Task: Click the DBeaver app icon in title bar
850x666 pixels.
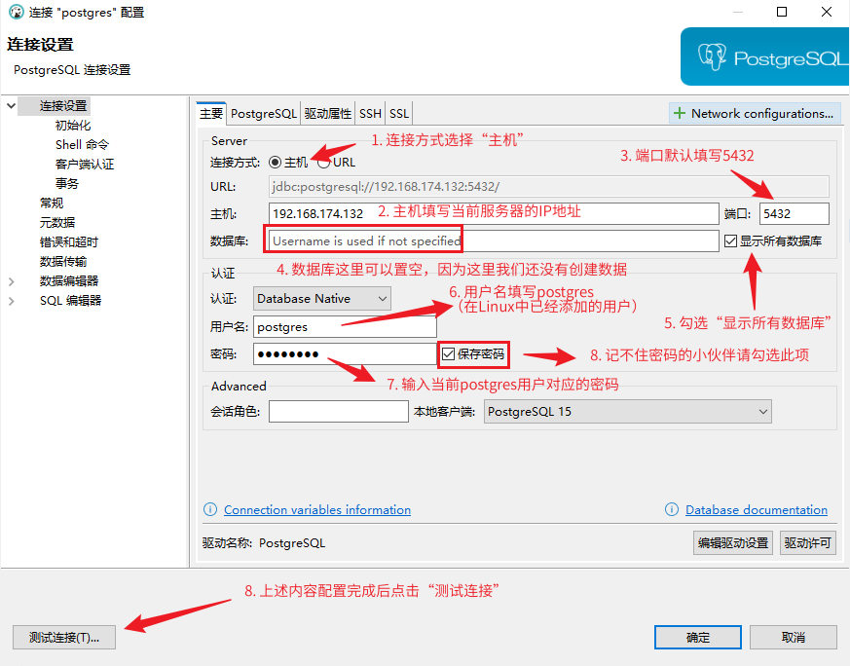Action: pos(15,13)
